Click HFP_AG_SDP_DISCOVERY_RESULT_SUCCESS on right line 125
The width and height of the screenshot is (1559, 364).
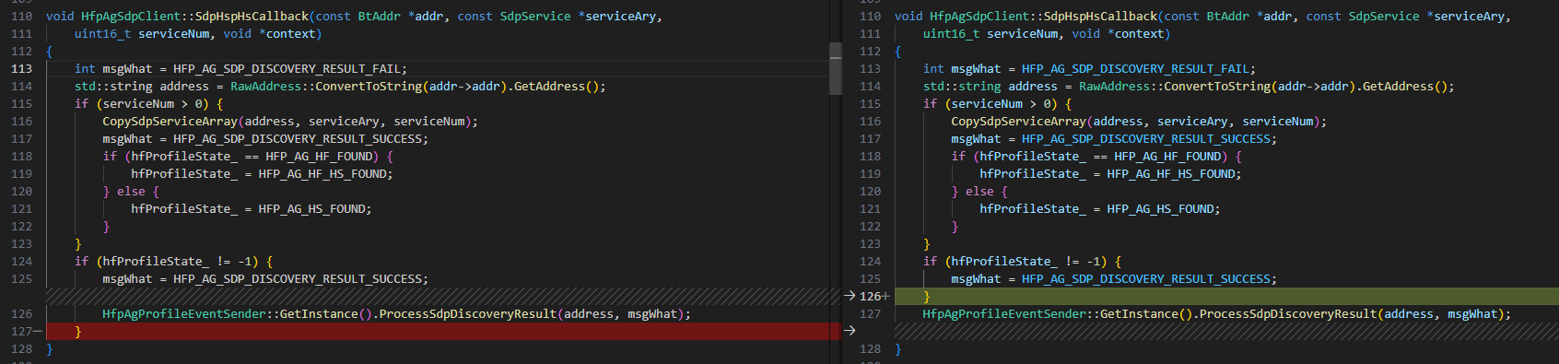(1146, 279)
